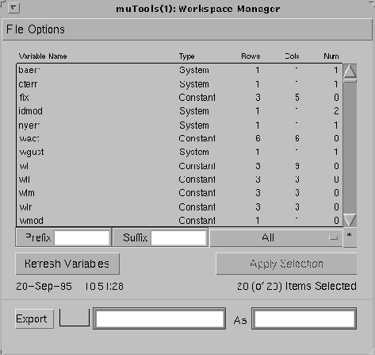The height and width of the screenshot is (355, 375).
Task: Select the wgust variable row
Action: [179, 152]
